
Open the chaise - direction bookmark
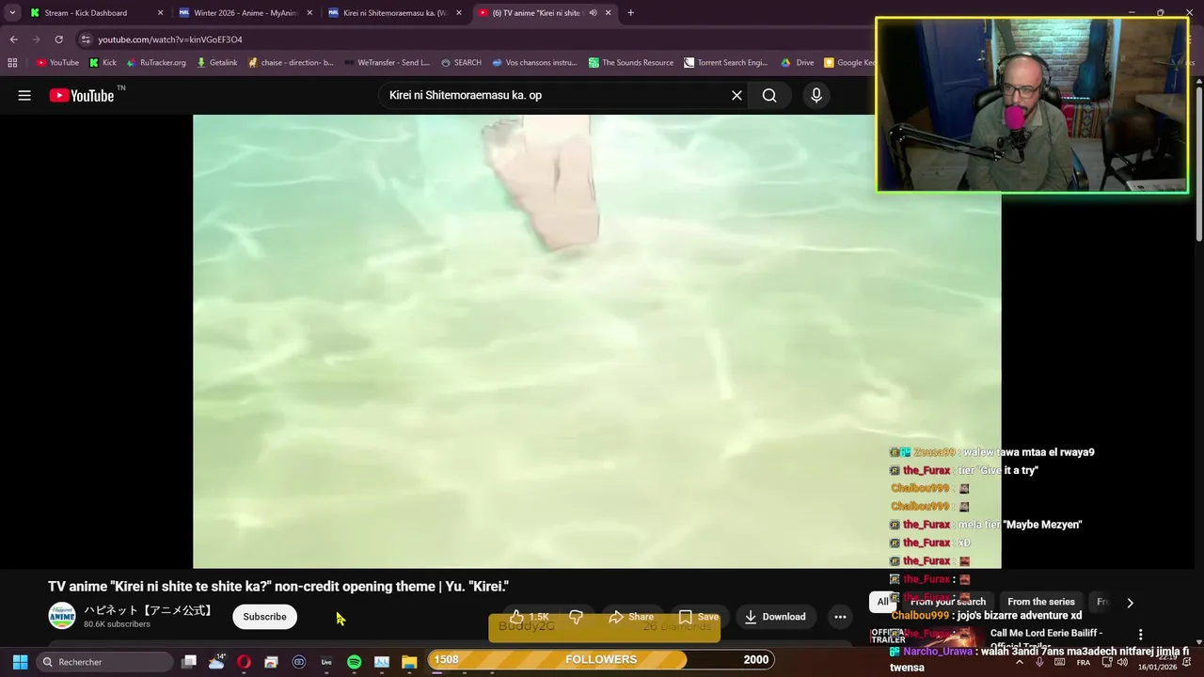291,63
